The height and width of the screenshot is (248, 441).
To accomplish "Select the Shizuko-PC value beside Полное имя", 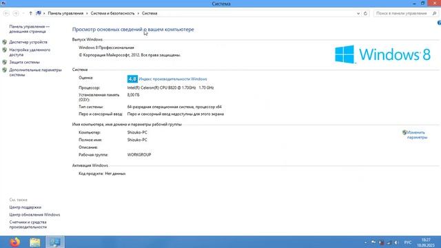I will [137, 140].
